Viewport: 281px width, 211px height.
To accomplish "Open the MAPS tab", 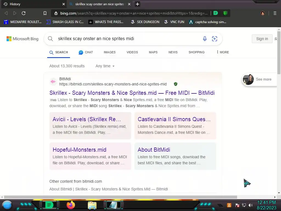I will [153, 52].
